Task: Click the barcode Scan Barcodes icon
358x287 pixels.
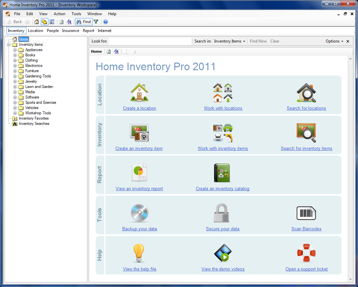Action: [306, 213]
